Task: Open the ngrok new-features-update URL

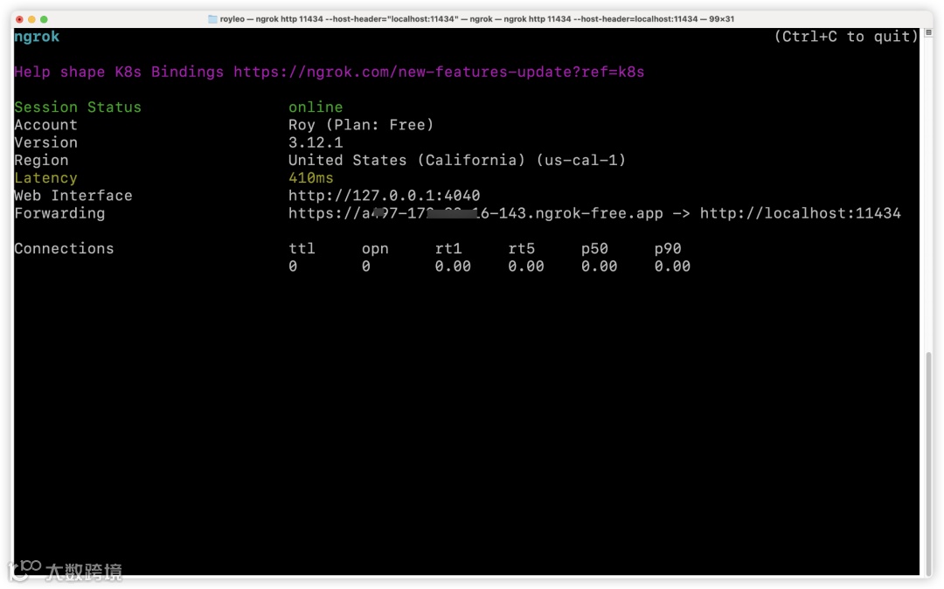Action: tap(439, 73)
